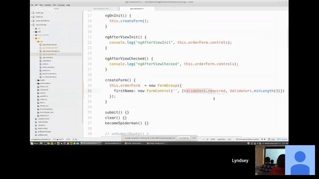Open karma.conf.js in the tree
The image size is (319, 179).
click(x=43, y=128)
